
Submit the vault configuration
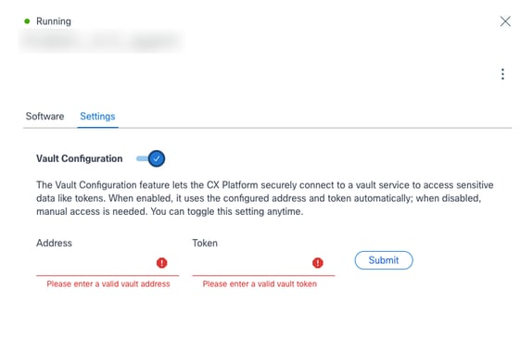coord(384,260)
